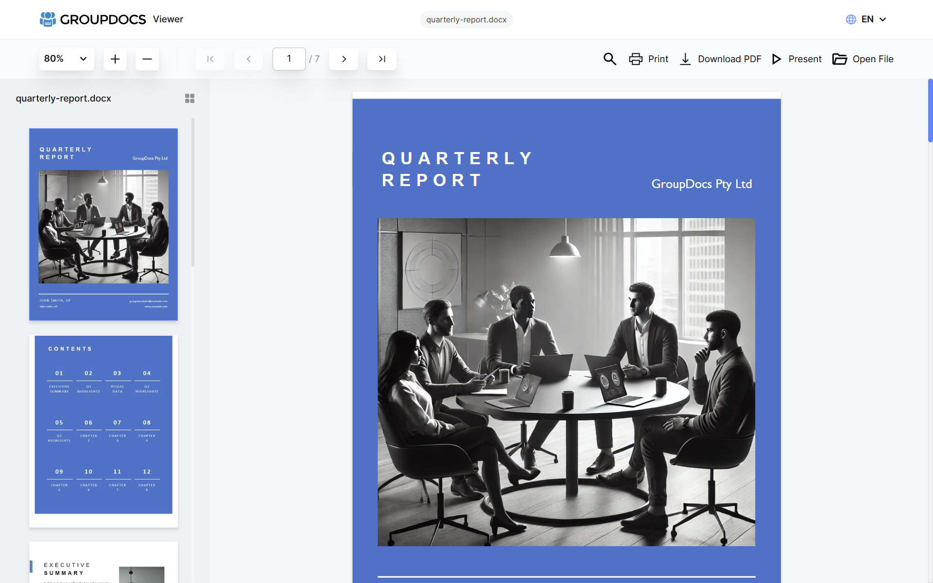The image size is (933, 583).
Task: Start presentation with Present button
Action: click(x=797, y=59)
